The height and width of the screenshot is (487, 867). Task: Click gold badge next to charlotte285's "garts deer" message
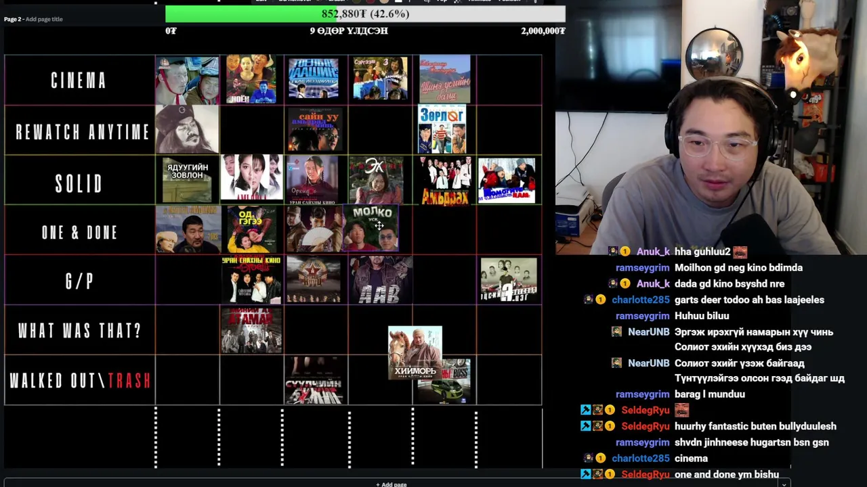pyautogui.click(x=600, y=300)
